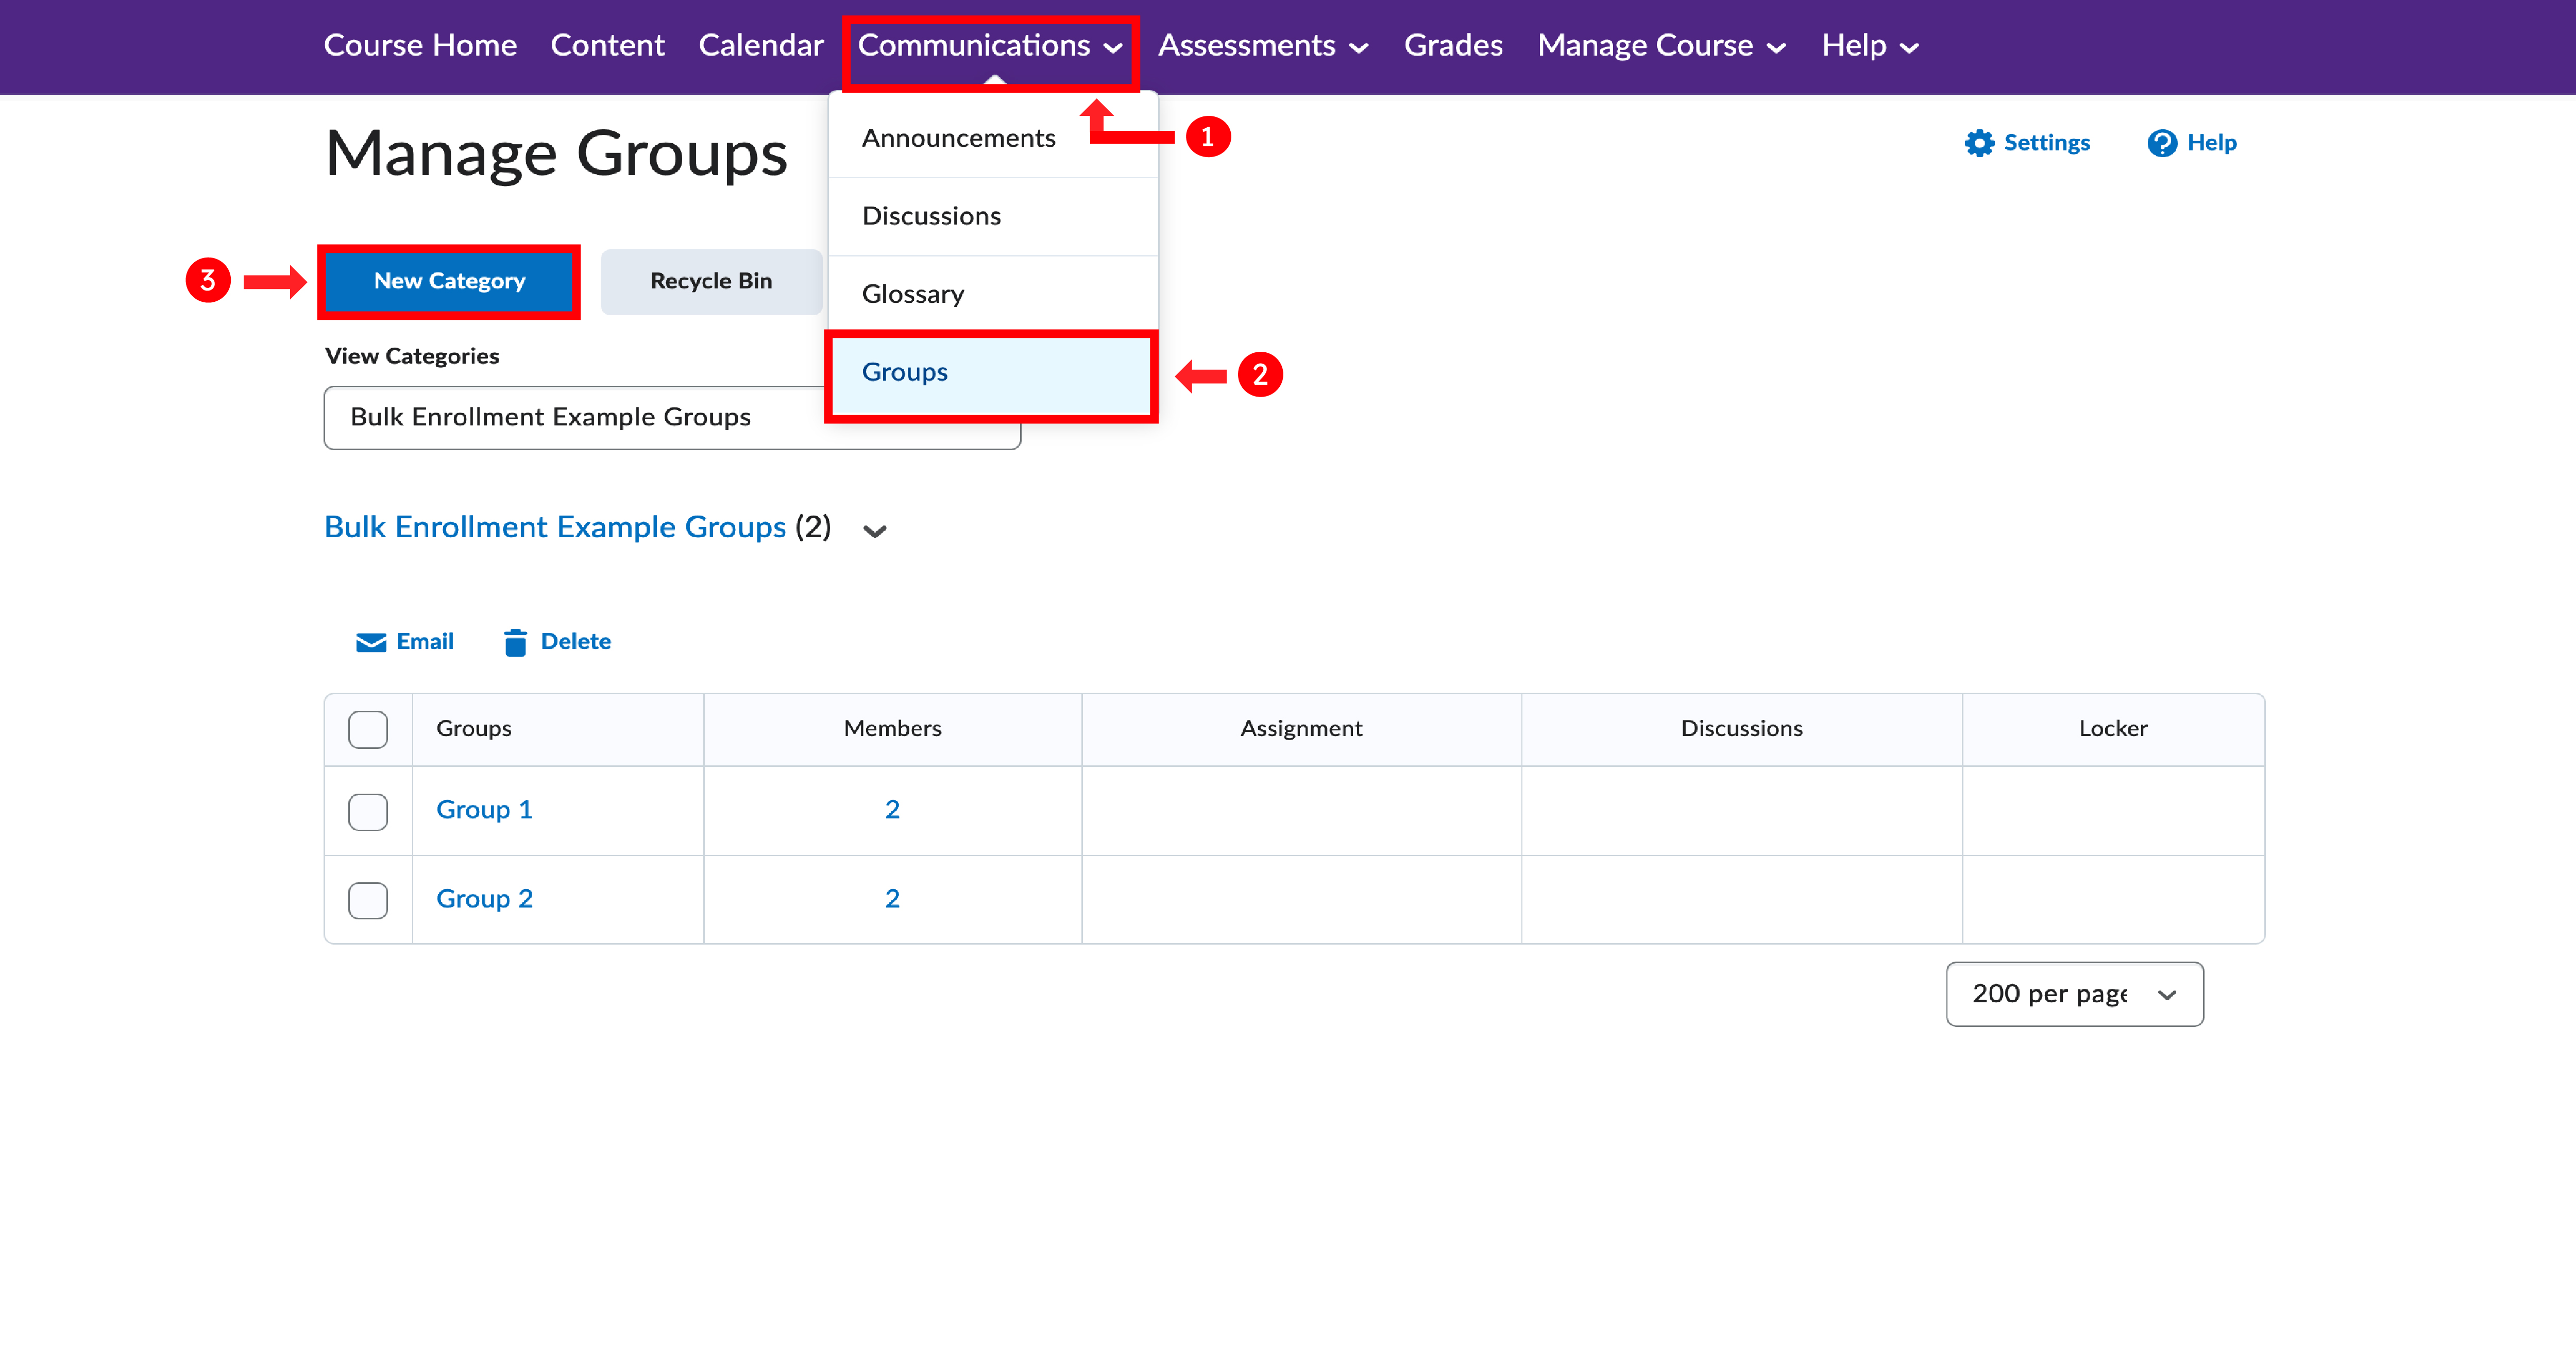Viewport: 2576px width, 1352px height.
Task: Toggle the select-all checkbox in table header
Action: pos(368,730)
